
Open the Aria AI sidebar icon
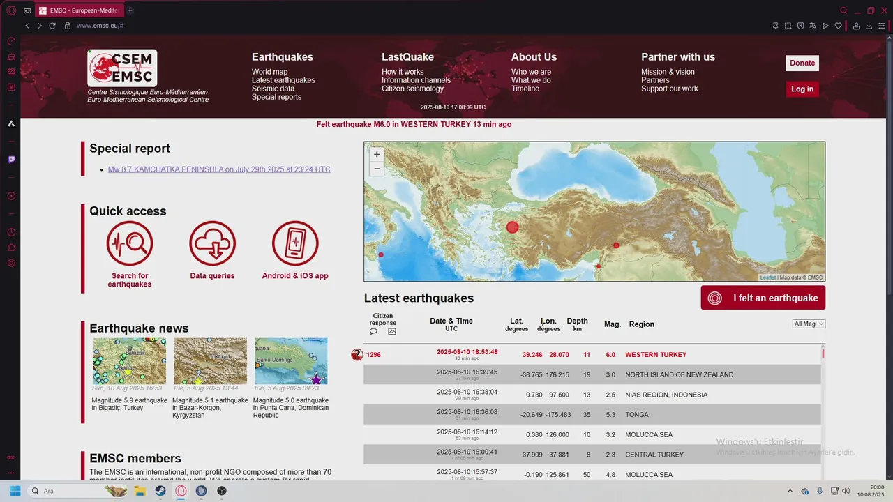(x=11, y=123)
